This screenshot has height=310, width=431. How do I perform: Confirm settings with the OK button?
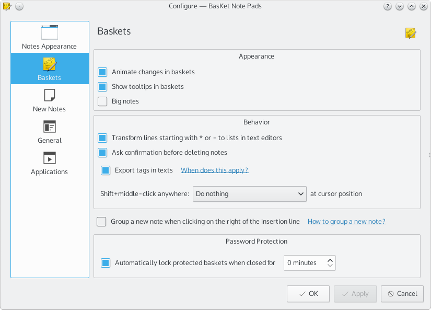(x=308, y=294)
